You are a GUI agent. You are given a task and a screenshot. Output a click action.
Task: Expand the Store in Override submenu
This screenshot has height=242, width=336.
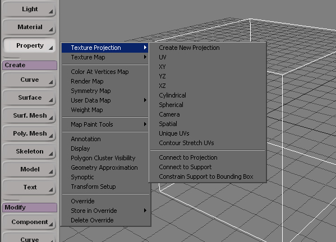106,211
